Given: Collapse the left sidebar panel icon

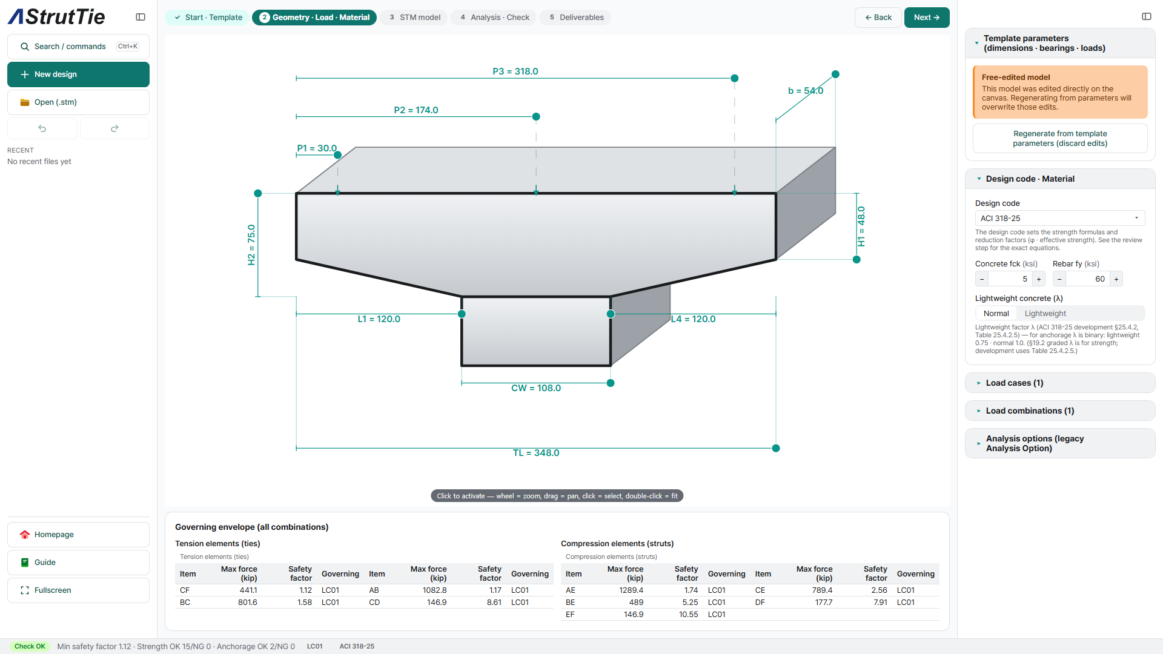Looking at the screenshot, I should click(141, 17).
